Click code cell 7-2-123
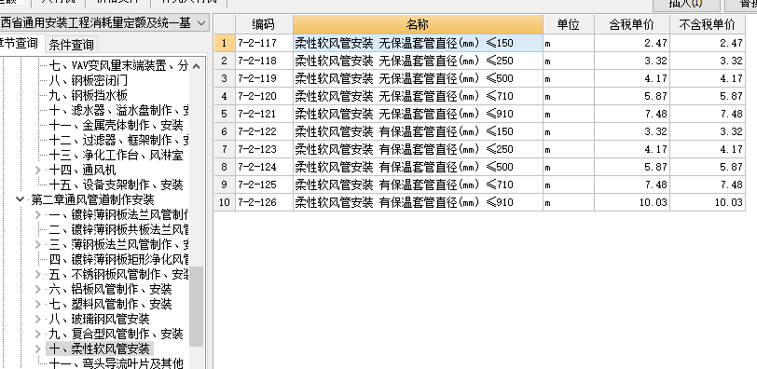Screen dimensions: 757x369 point(264,149)
